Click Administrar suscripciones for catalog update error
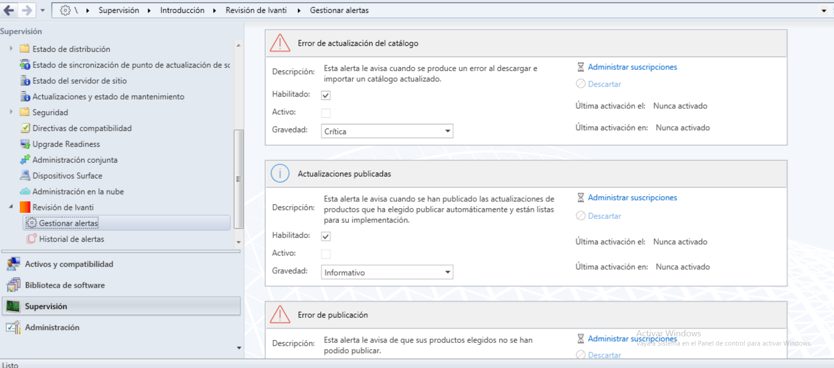This screenshot has width=834, height=368. coord(632,67)
